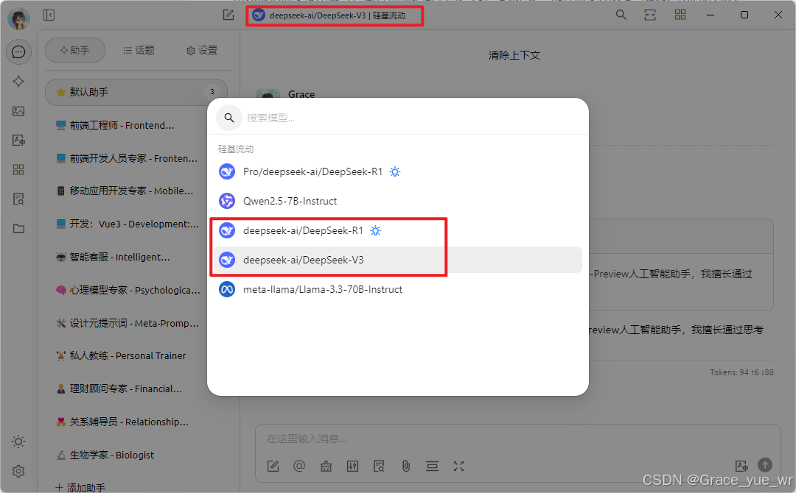Switch to the 话题 tab
This screenshot has width=796, height=493.
coord(139,50)
